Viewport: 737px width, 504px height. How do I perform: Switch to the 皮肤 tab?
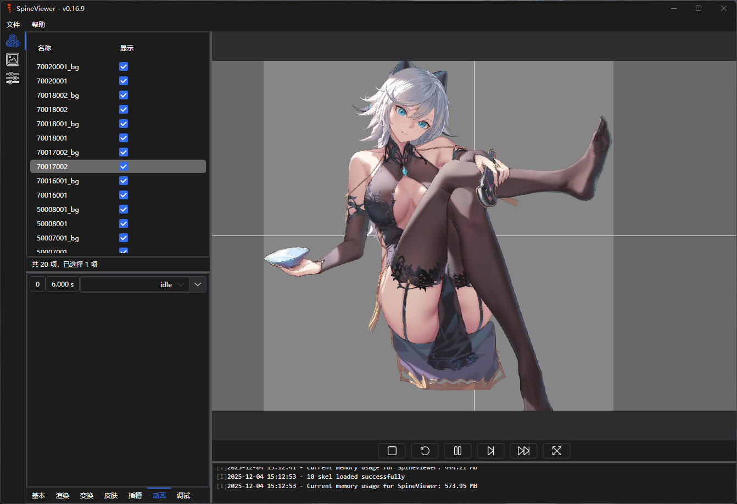pyautogui.click(x=111, y=495)
